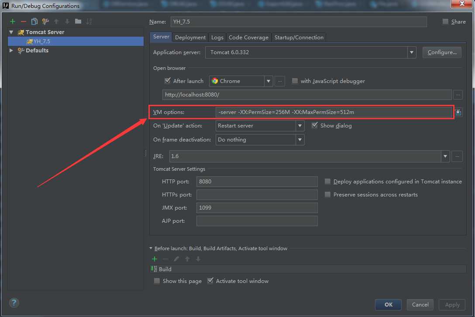Collapse the Tomcat Server tree node

(11, 32)
